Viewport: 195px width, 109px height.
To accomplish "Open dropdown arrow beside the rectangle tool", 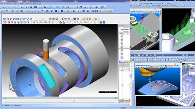I will (38, 7).
